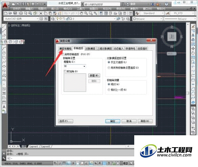Click the workspace settings gear icon
This screenshot has width=198, height=167.
click(41, 19)
